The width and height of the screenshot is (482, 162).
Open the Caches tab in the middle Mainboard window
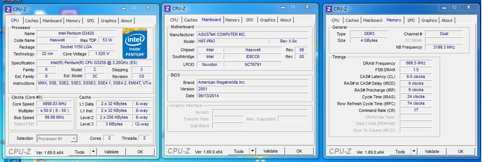point(191,20)
